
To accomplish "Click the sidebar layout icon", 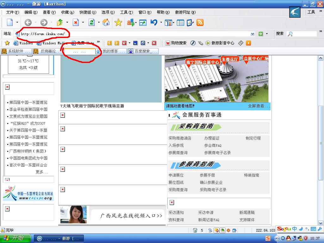I will [180, 22].
